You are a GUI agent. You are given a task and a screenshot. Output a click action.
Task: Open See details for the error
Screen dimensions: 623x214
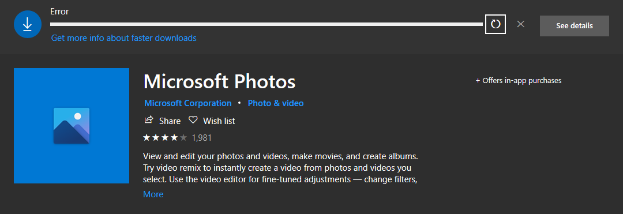coord(574,26)
